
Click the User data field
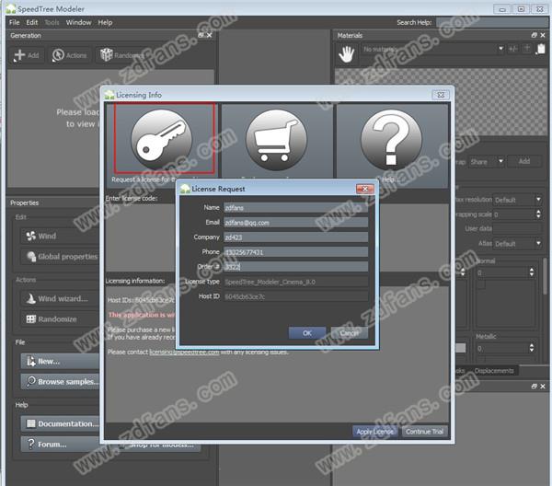[x=517, y=228]
